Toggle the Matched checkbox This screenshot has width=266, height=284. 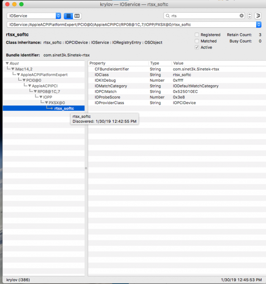197,41
